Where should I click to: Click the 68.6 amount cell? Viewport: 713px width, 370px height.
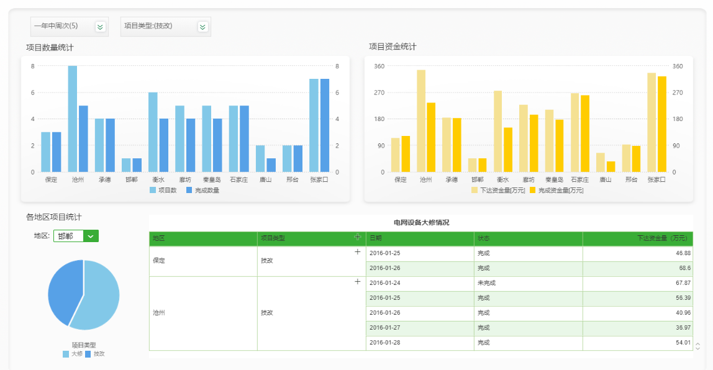[638, 268]
